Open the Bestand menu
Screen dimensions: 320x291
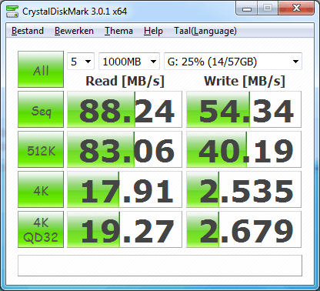click(28, 31)
